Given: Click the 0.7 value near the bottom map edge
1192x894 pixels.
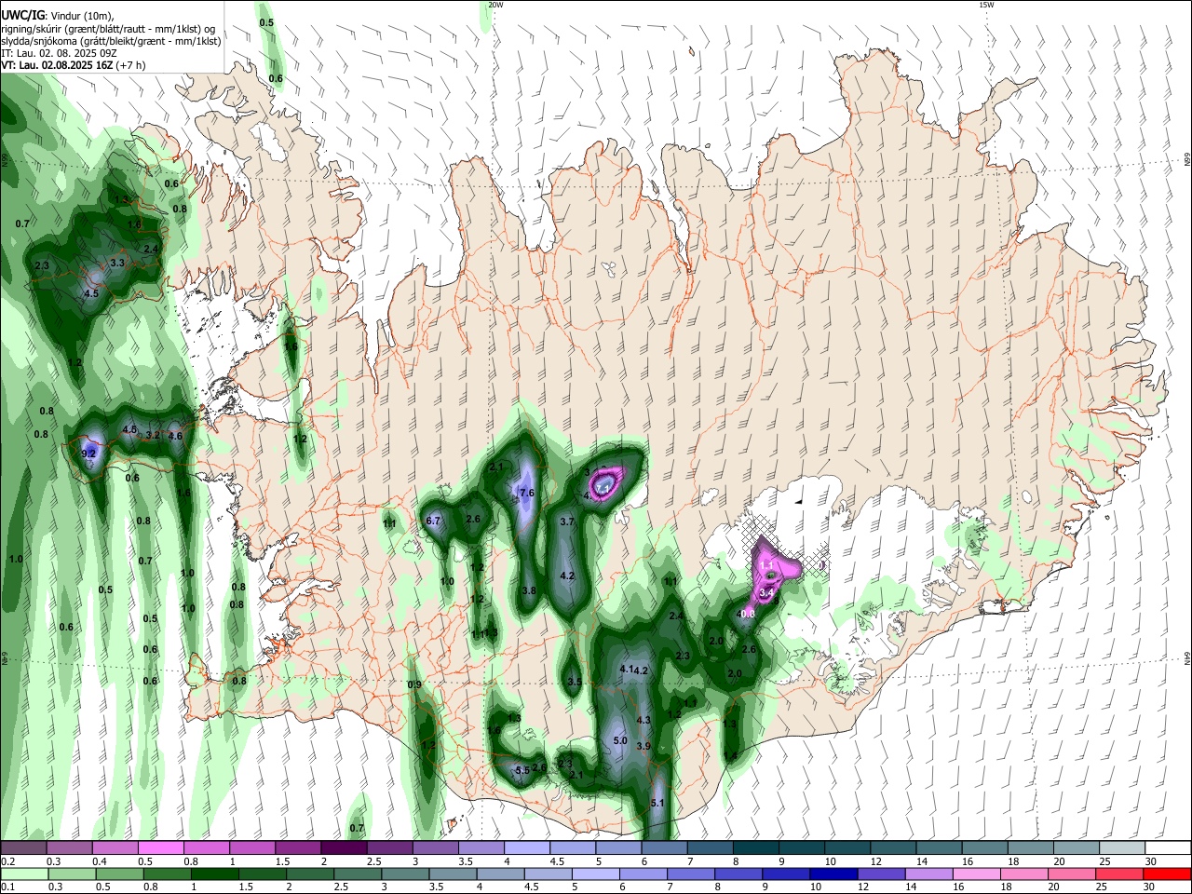Looking at the screenshot, I should point(357,828).
